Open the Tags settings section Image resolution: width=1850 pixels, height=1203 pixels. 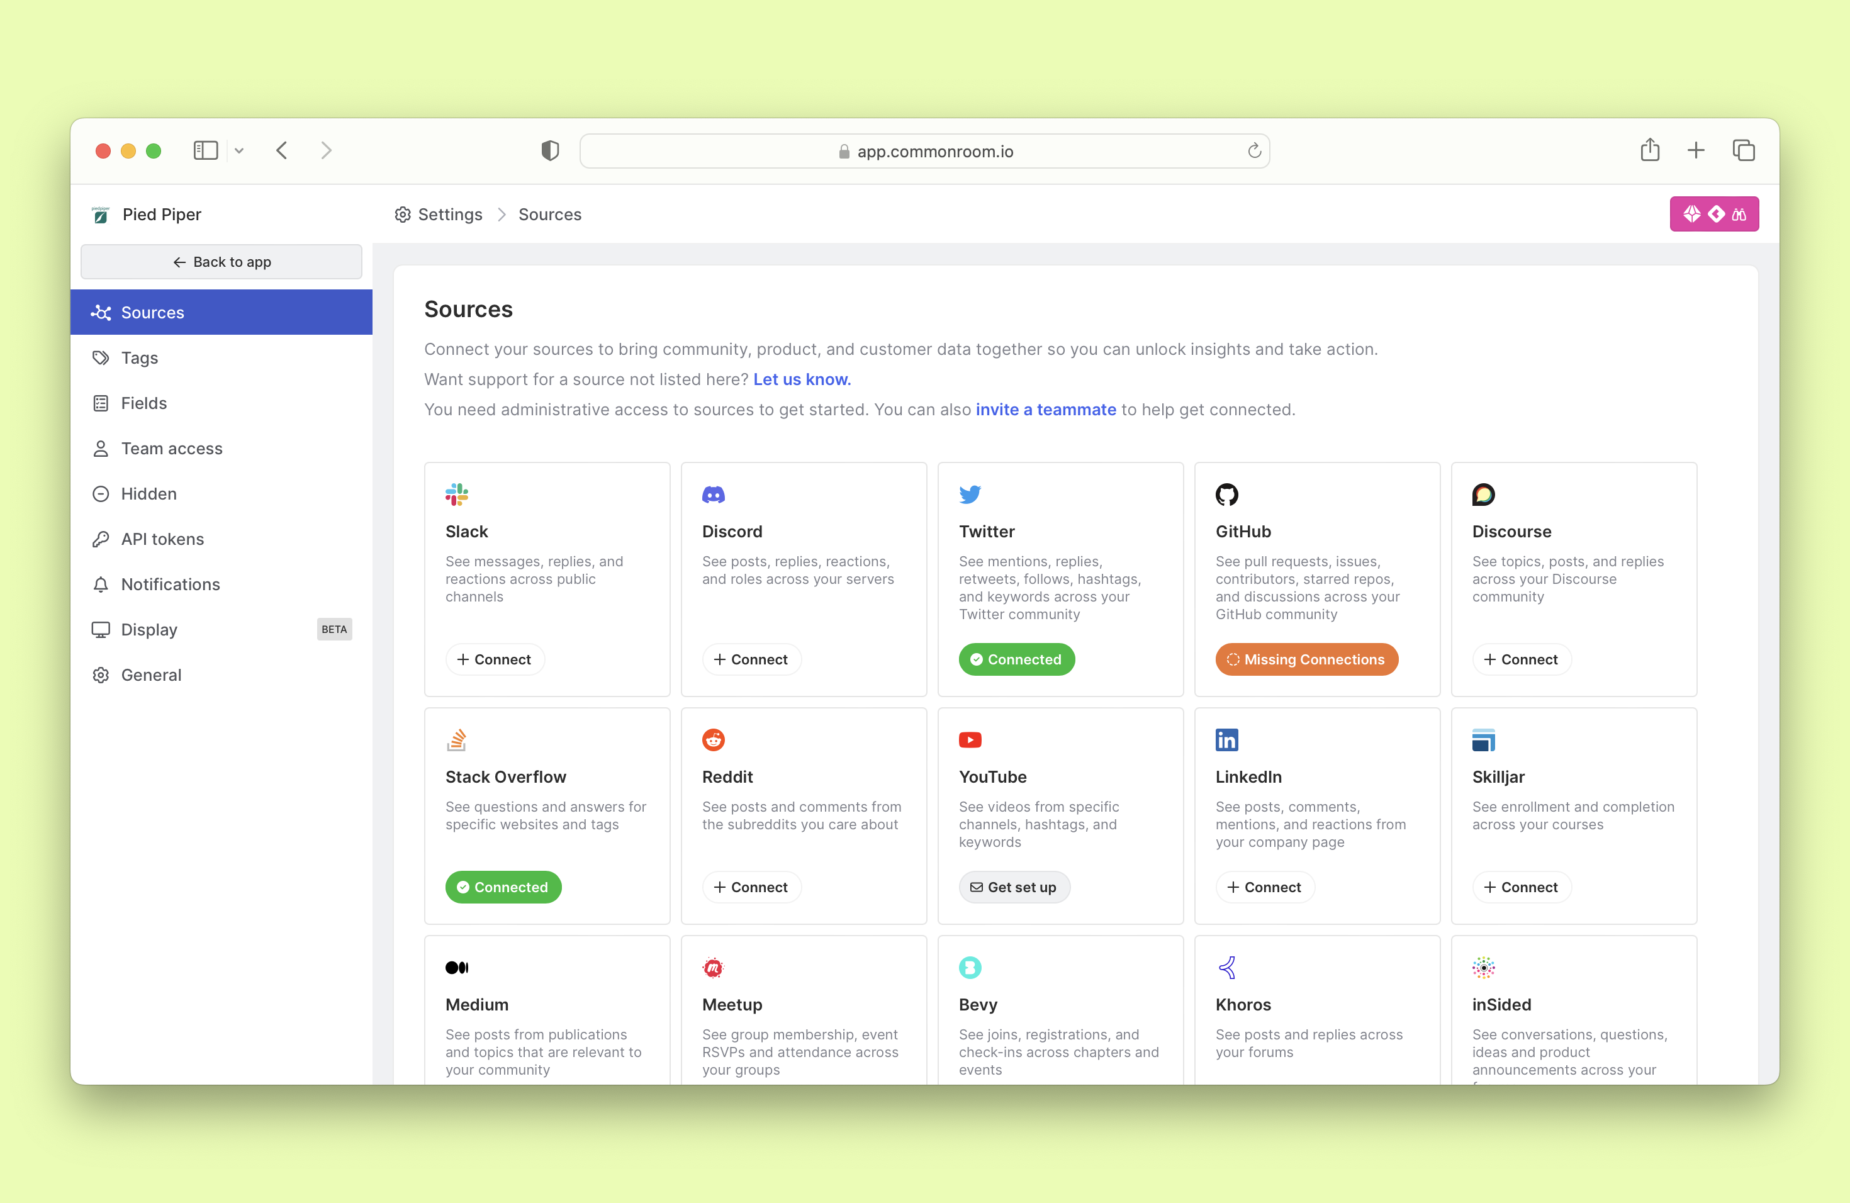140,357
